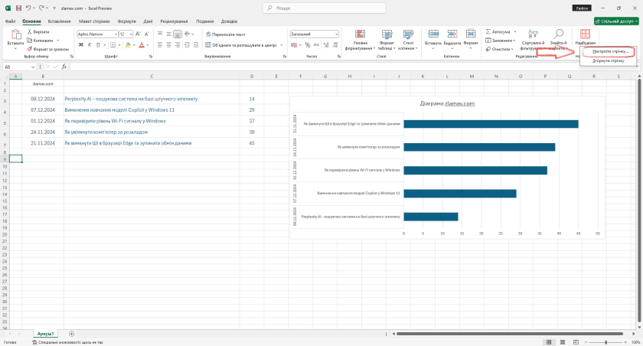
Task: Open the Name Box dropdown showing A9
Action: (33, 67)
